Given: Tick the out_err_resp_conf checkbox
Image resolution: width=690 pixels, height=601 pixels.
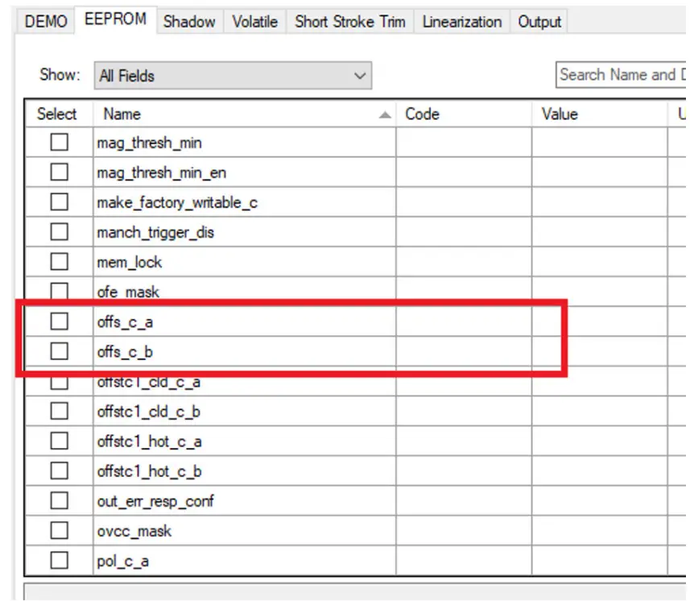Looking at the screenshot, I should point(60,500).
